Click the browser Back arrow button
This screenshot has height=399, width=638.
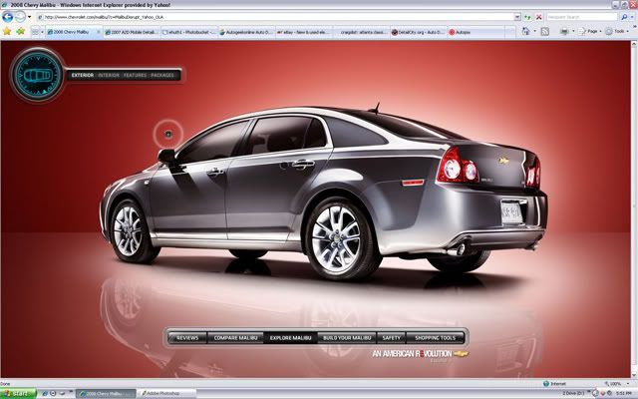(7, 17)
